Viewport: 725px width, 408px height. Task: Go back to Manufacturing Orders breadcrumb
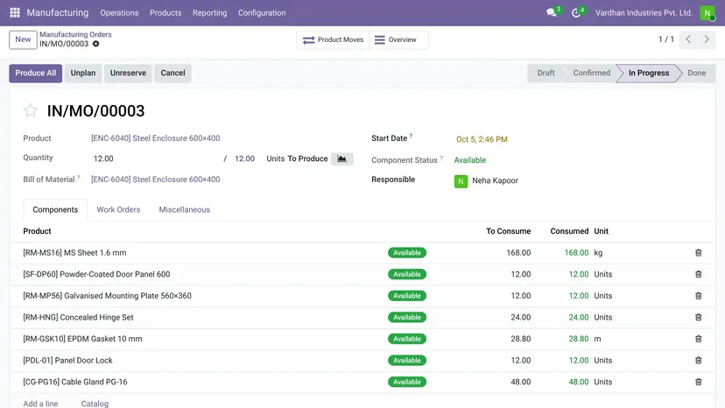point(75,34)
